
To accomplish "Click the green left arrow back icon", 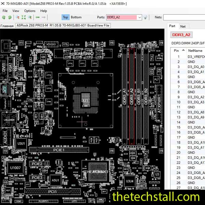I will click(38, 17).
